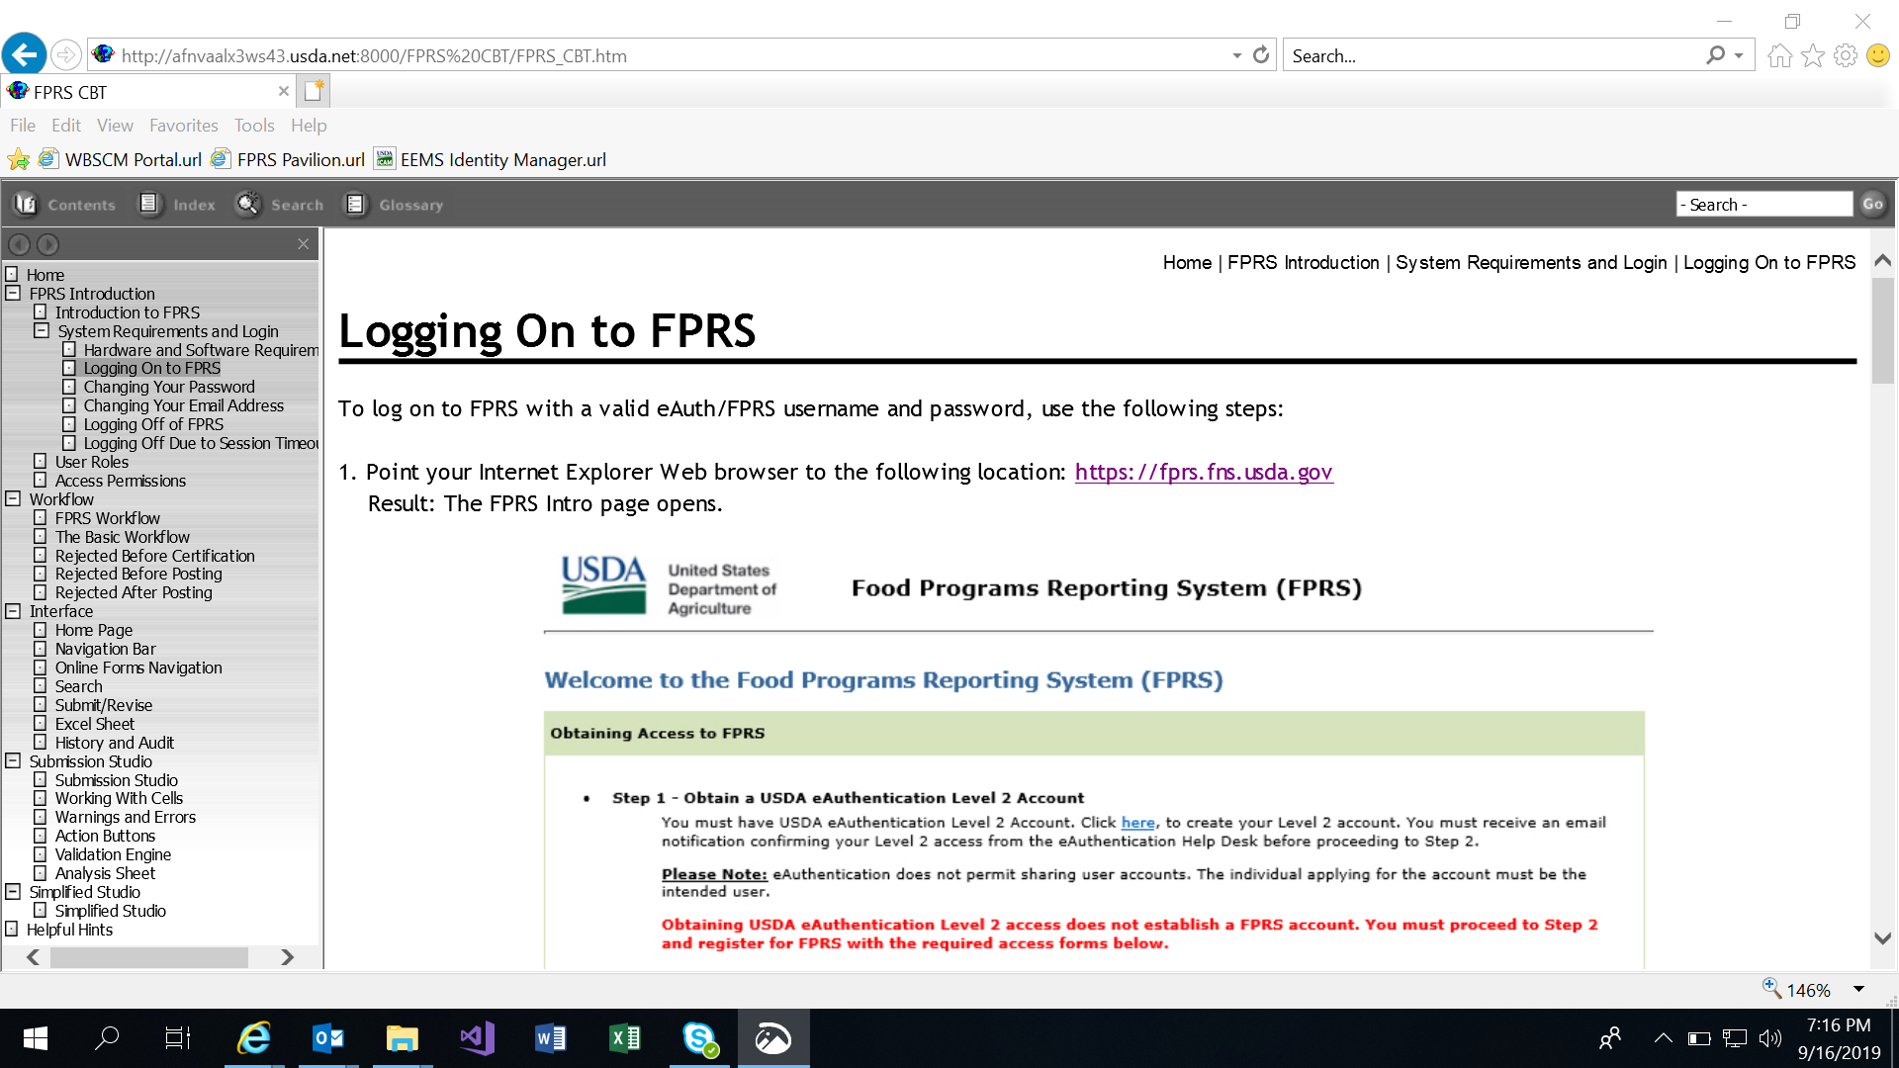Click the navigation pane horizontal scrollbar thumb

148,957
